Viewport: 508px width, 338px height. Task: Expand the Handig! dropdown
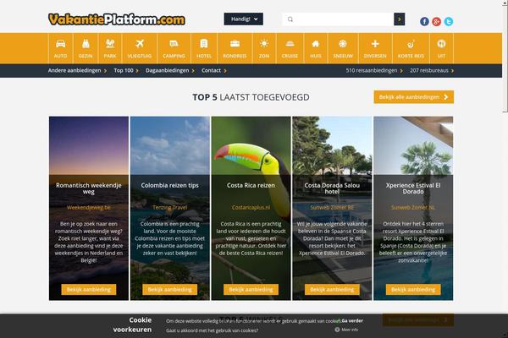click(243, 19)
